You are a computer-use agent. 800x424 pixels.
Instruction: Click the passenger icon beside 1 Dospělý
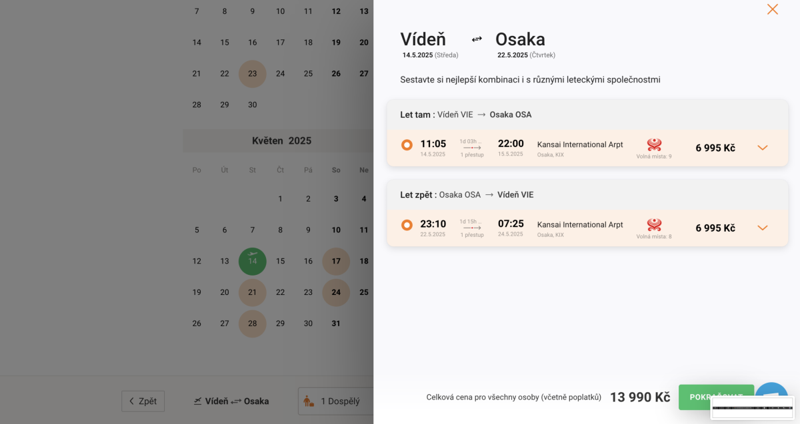pyautogui.click(x=309, y=401)
